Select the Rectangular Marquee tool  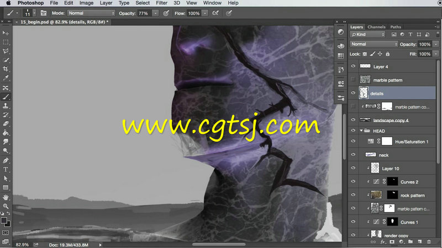(x=6, y=42)
